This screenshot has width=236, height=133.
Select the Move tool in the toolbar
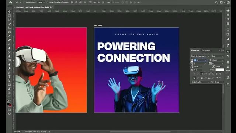[x=9, y=11]
